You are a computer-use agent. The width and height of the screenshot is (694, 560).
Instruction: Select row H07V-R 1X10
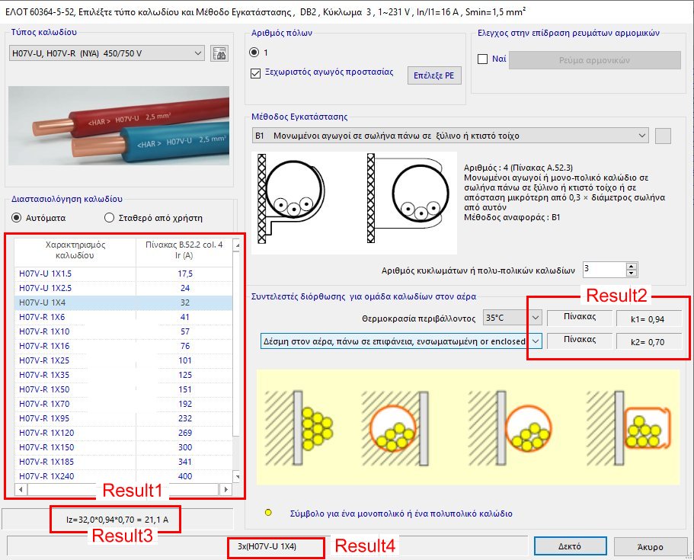pyautogui.click(x=123, y=331)
